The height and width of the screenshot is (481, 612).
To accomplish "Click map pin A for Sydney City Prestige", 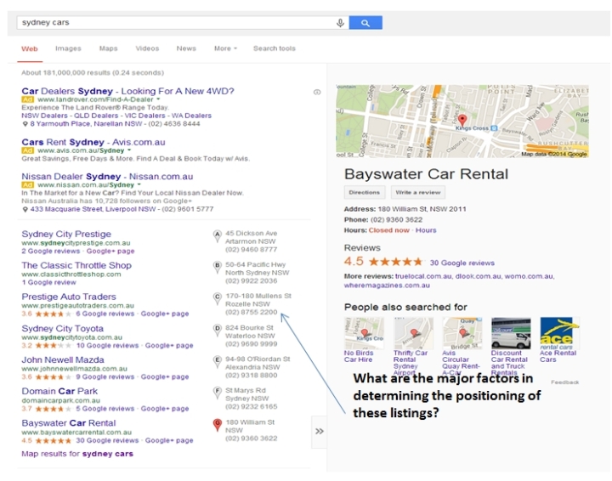I will pos(217,236).
